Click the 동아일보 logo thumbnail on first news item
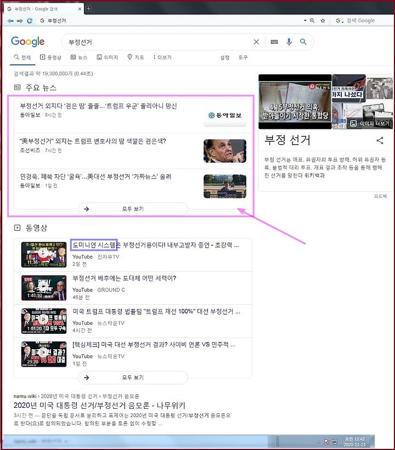395x450 pixels. [225, 115]
